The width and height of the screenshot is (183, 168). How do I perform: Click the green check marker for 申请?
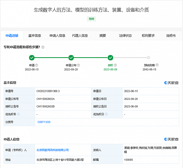(32, 58)
